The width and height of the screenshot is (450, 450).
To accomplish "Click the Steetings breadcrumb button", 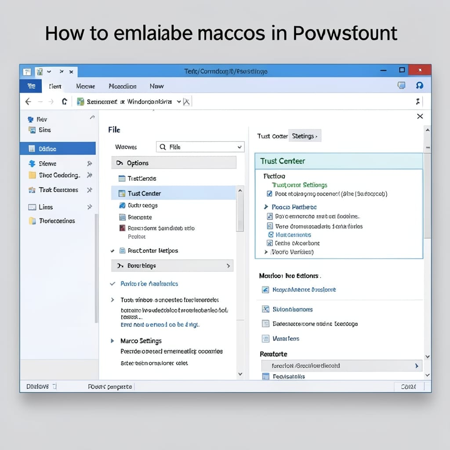I will pyautogui.click(x=305, y=136).
